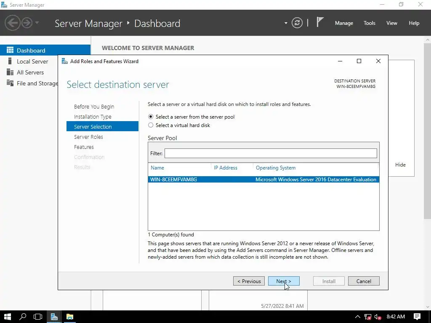This screenshot has width=431, height=323.
Task: Maximize the Add Roles and Features Wizard
Action: pos(359,61)
